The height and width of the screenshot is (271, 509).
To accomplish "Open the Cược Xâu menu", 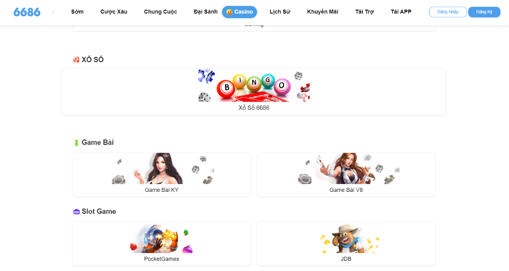I will coord(114,12).
